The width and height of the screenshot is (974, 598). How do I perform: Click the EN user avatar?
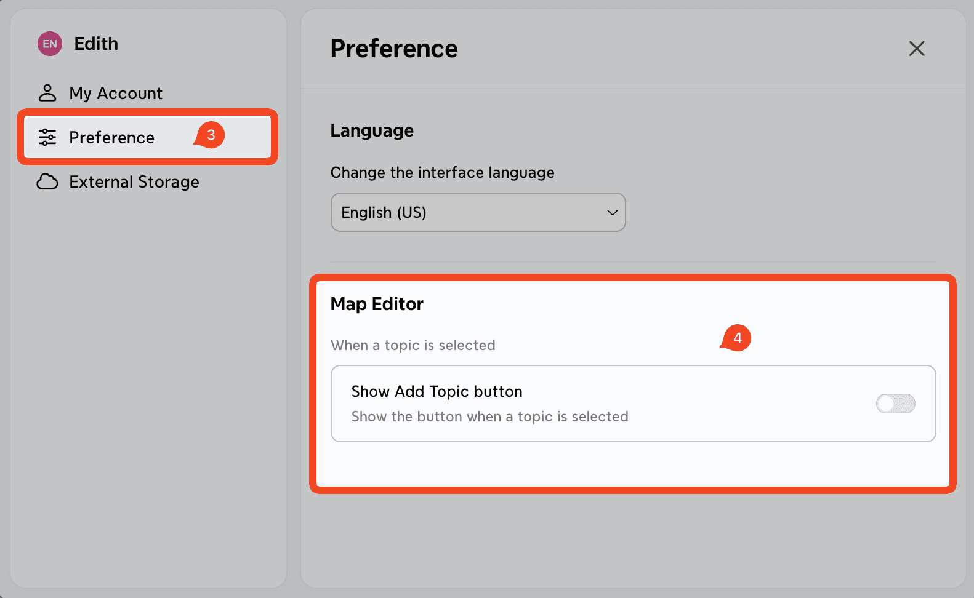click(50, 44)
